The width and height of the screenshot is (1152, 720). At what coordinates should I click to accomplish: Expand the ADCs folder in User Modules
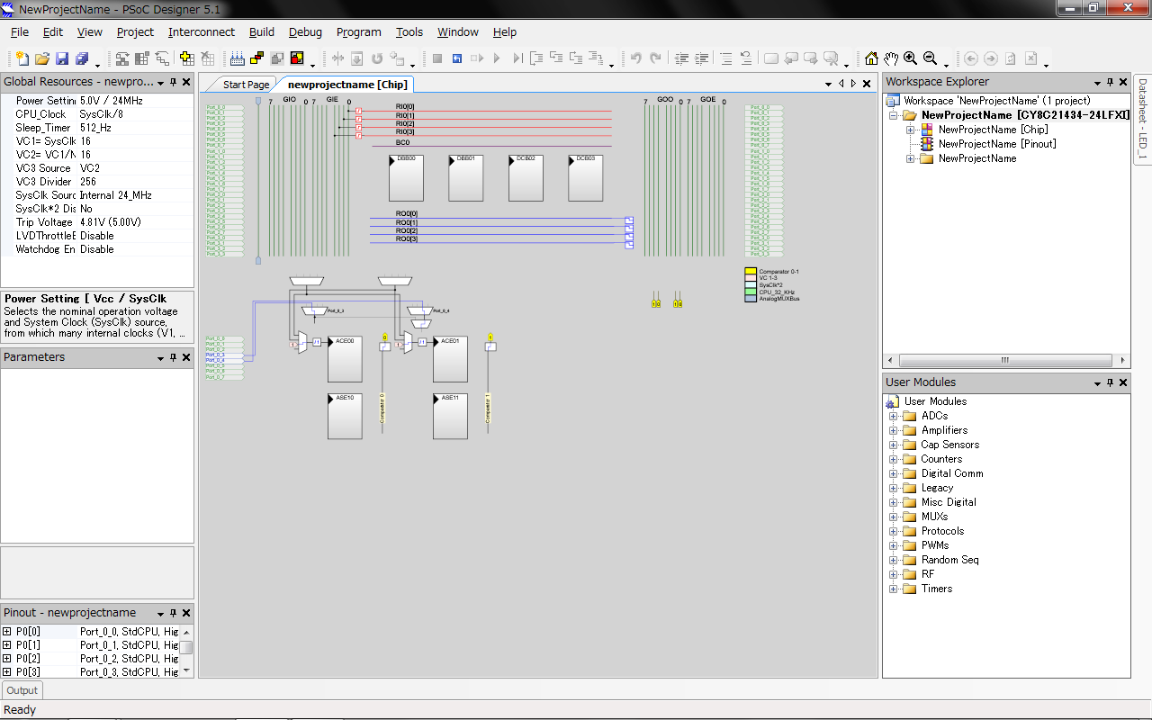coord(894,416)
